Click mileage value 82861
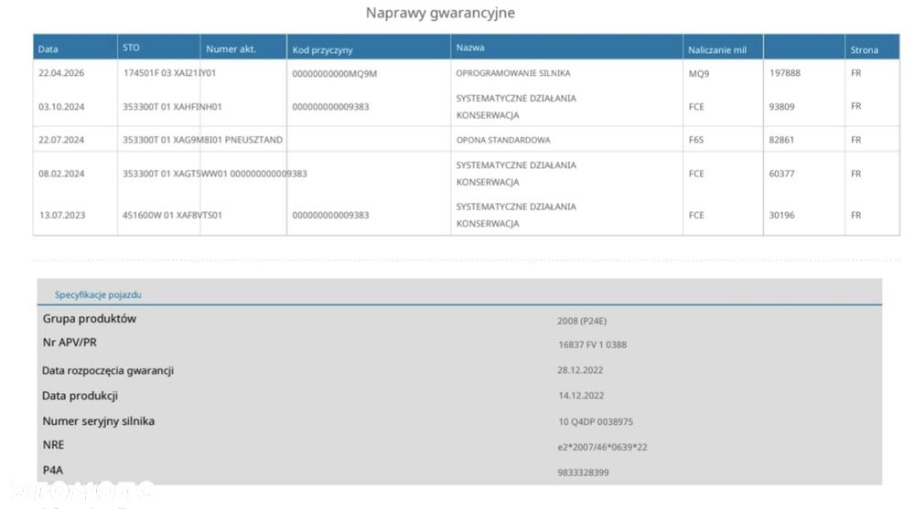 [x=782, y=140]
